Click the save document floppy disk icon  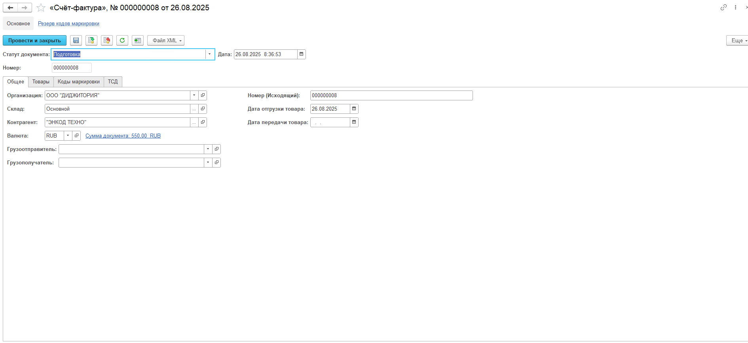click(76, 40)
